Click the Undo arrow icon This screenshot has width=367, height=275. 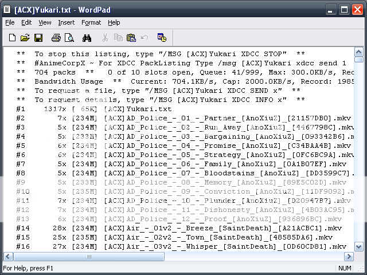(x=145, y=38)
